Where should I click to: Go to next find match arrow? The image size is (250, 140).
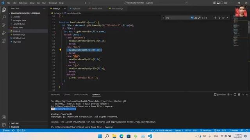(220, 17)
